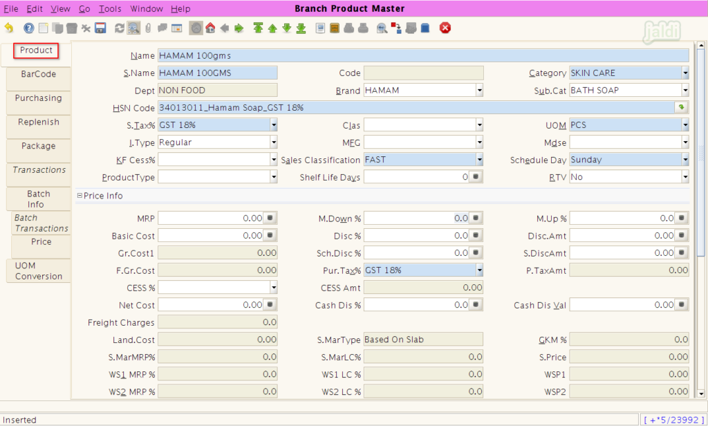
Task: Click the Delete record trash icon
Action: pyautogui.click(x=71, y=28)
